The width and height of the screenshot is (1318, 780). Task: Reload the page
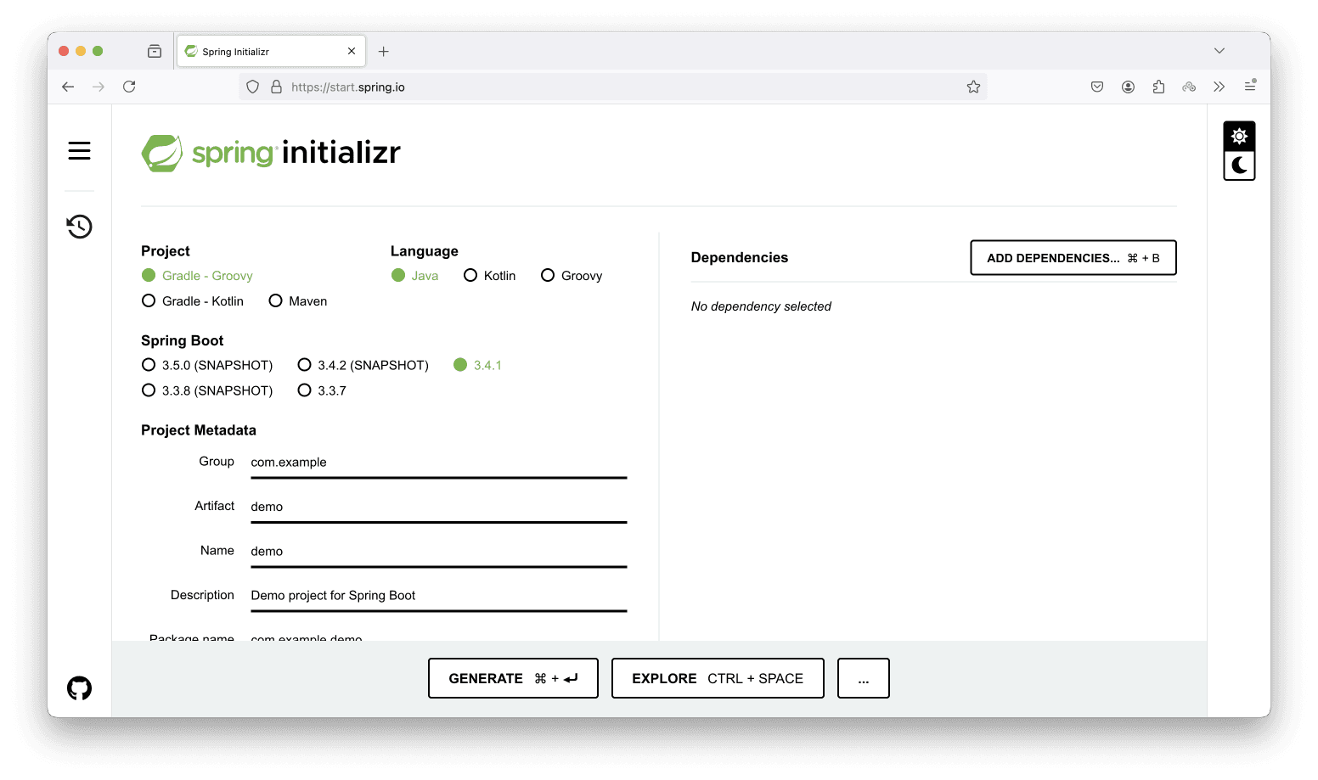(129, 87)
